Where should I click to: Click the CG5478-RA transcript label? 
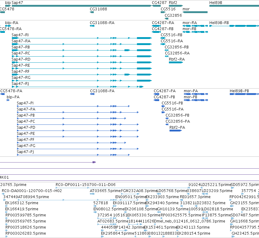(x=11, y=29)
